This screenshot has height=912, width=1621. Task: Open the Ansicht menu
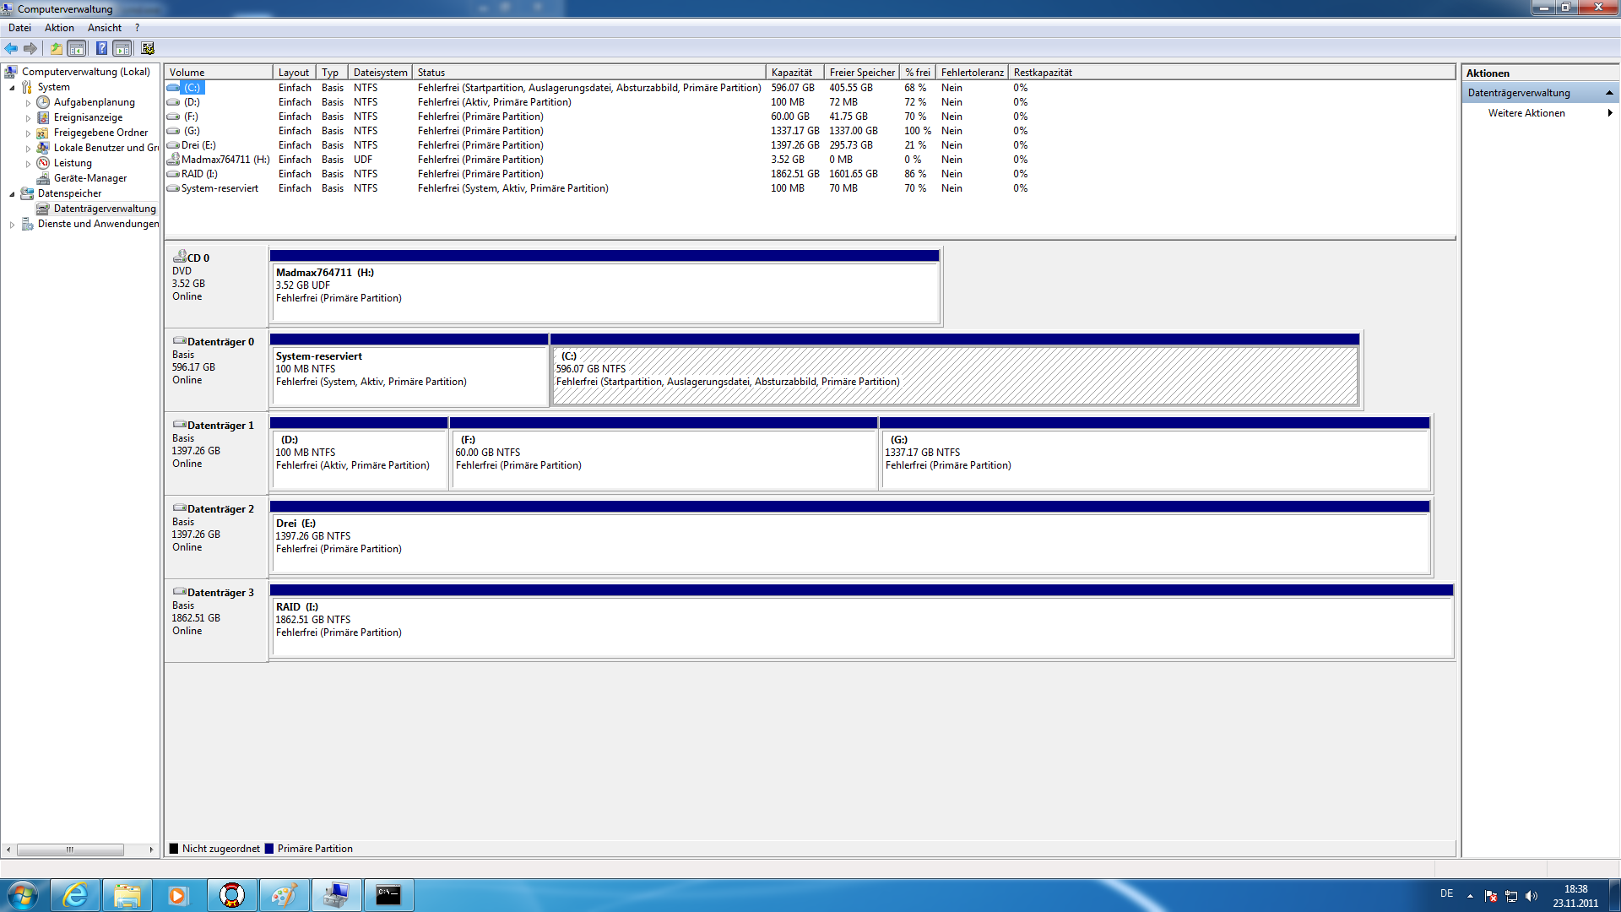pos(104,28)
